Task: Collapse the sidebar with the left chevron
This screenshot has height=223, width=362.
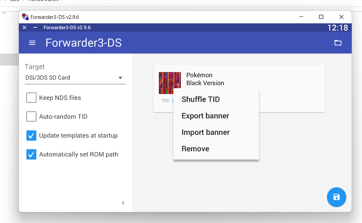Action: tap(123, 203)
